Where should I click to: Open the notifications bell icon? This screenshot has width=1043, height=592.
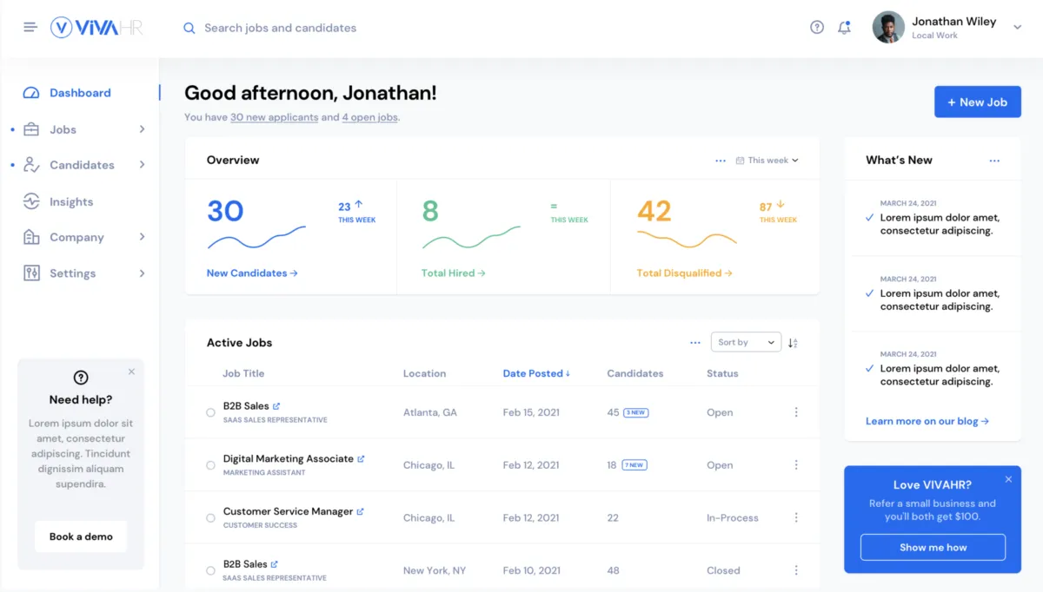click(843, 27)
